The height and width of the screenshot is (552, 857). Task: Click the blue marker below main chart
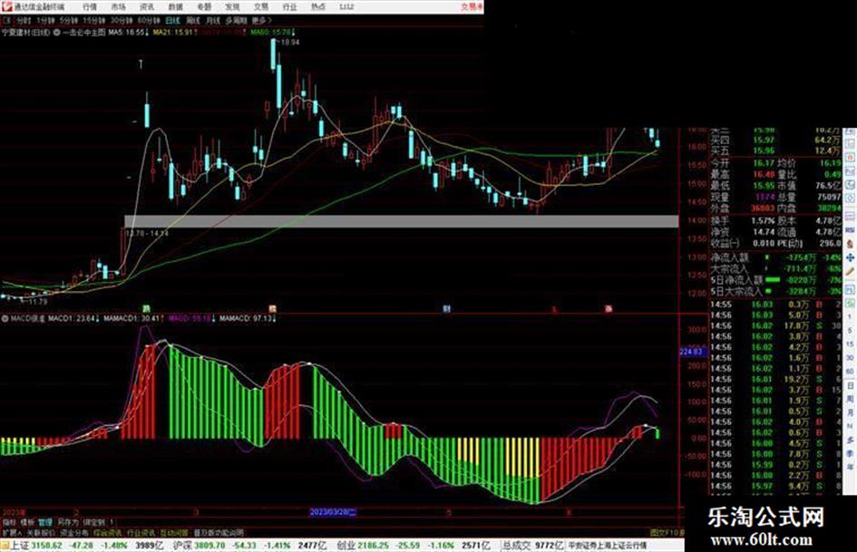click(446, 309)
